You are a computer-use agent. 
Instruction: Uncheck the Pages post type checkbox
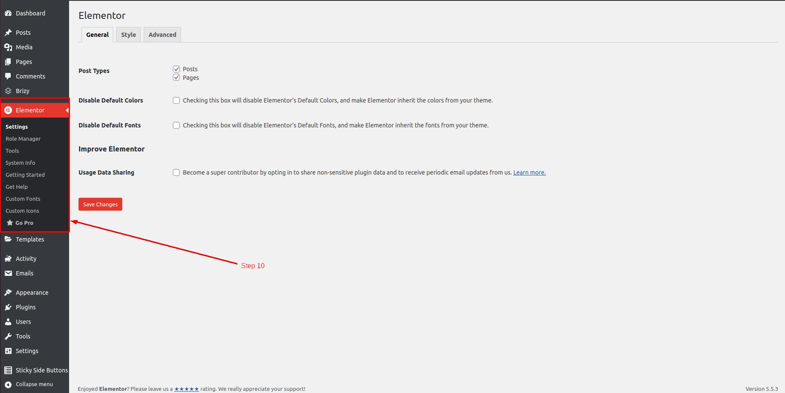tap(176, 78)
